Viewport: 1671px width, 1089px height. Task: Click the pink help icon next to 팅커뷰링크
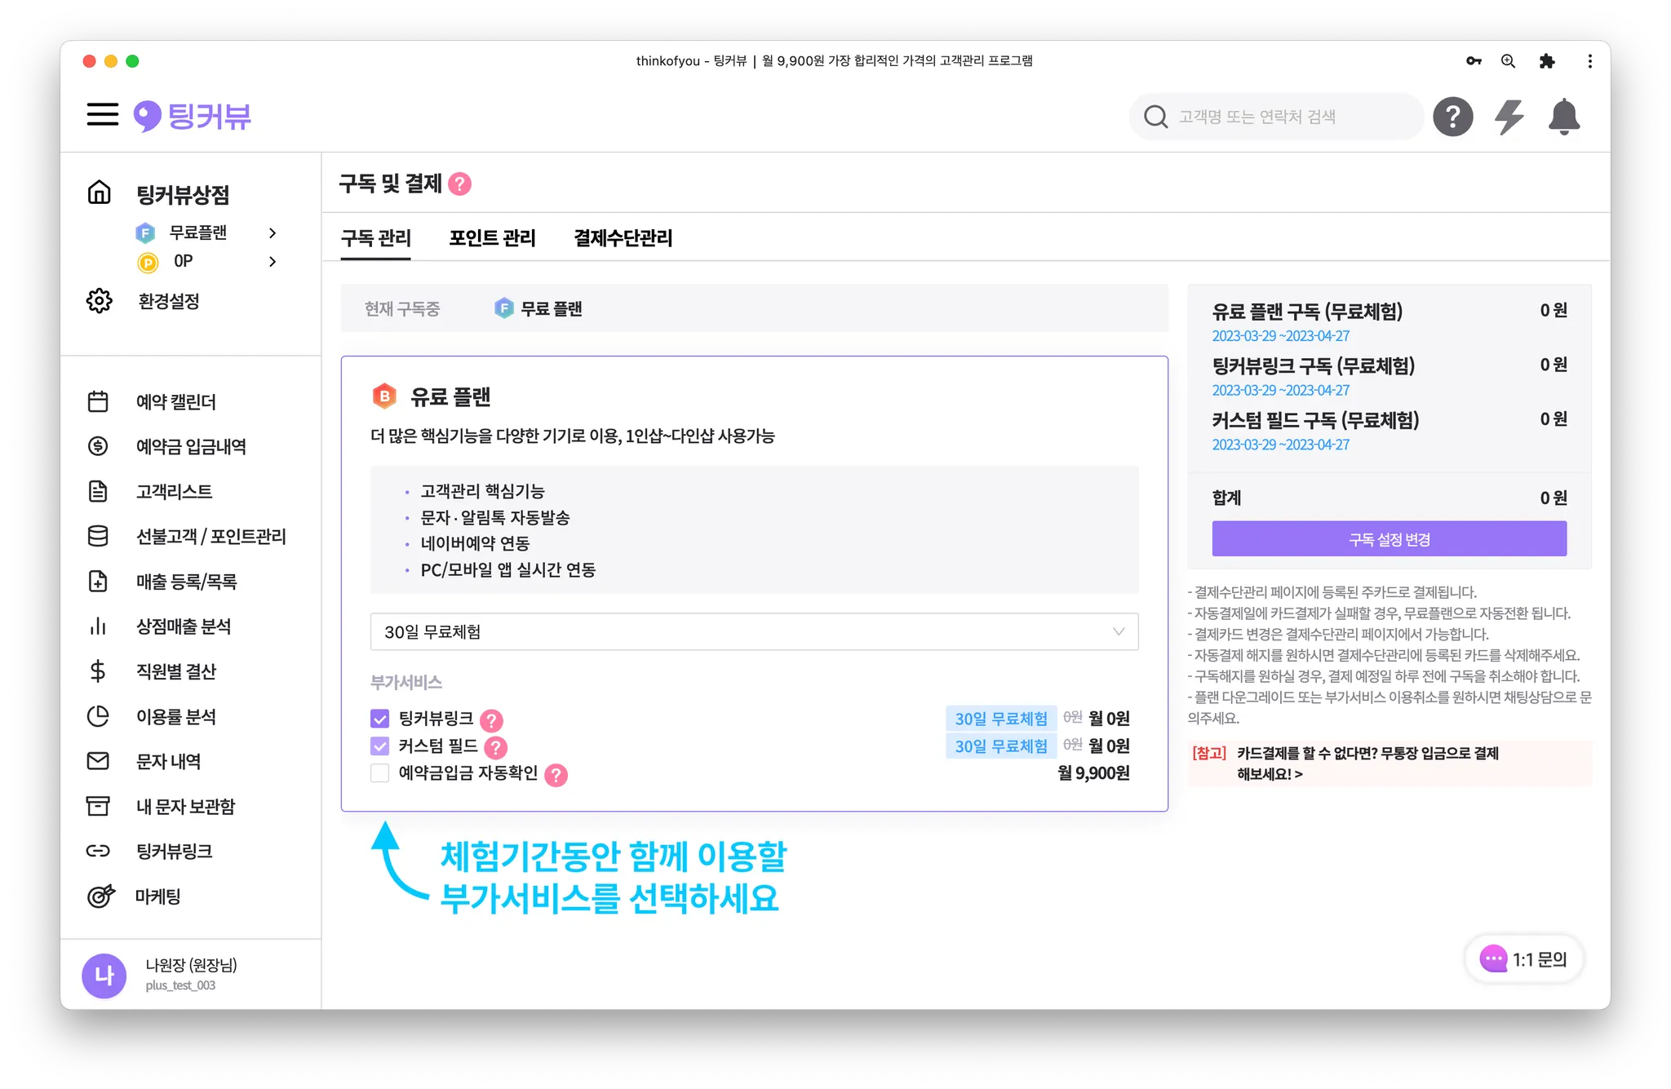[491, 720]
